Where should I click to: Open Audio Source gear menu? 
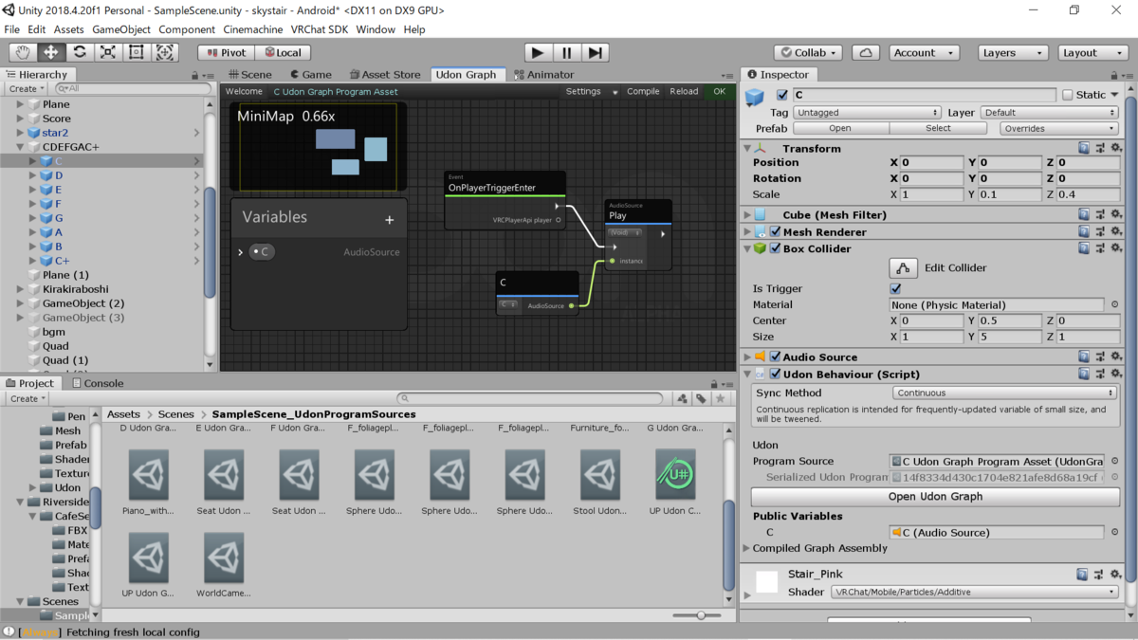click(1116, 357)
